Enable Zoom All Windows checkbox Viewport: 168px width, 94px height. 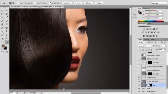[35, 3]
